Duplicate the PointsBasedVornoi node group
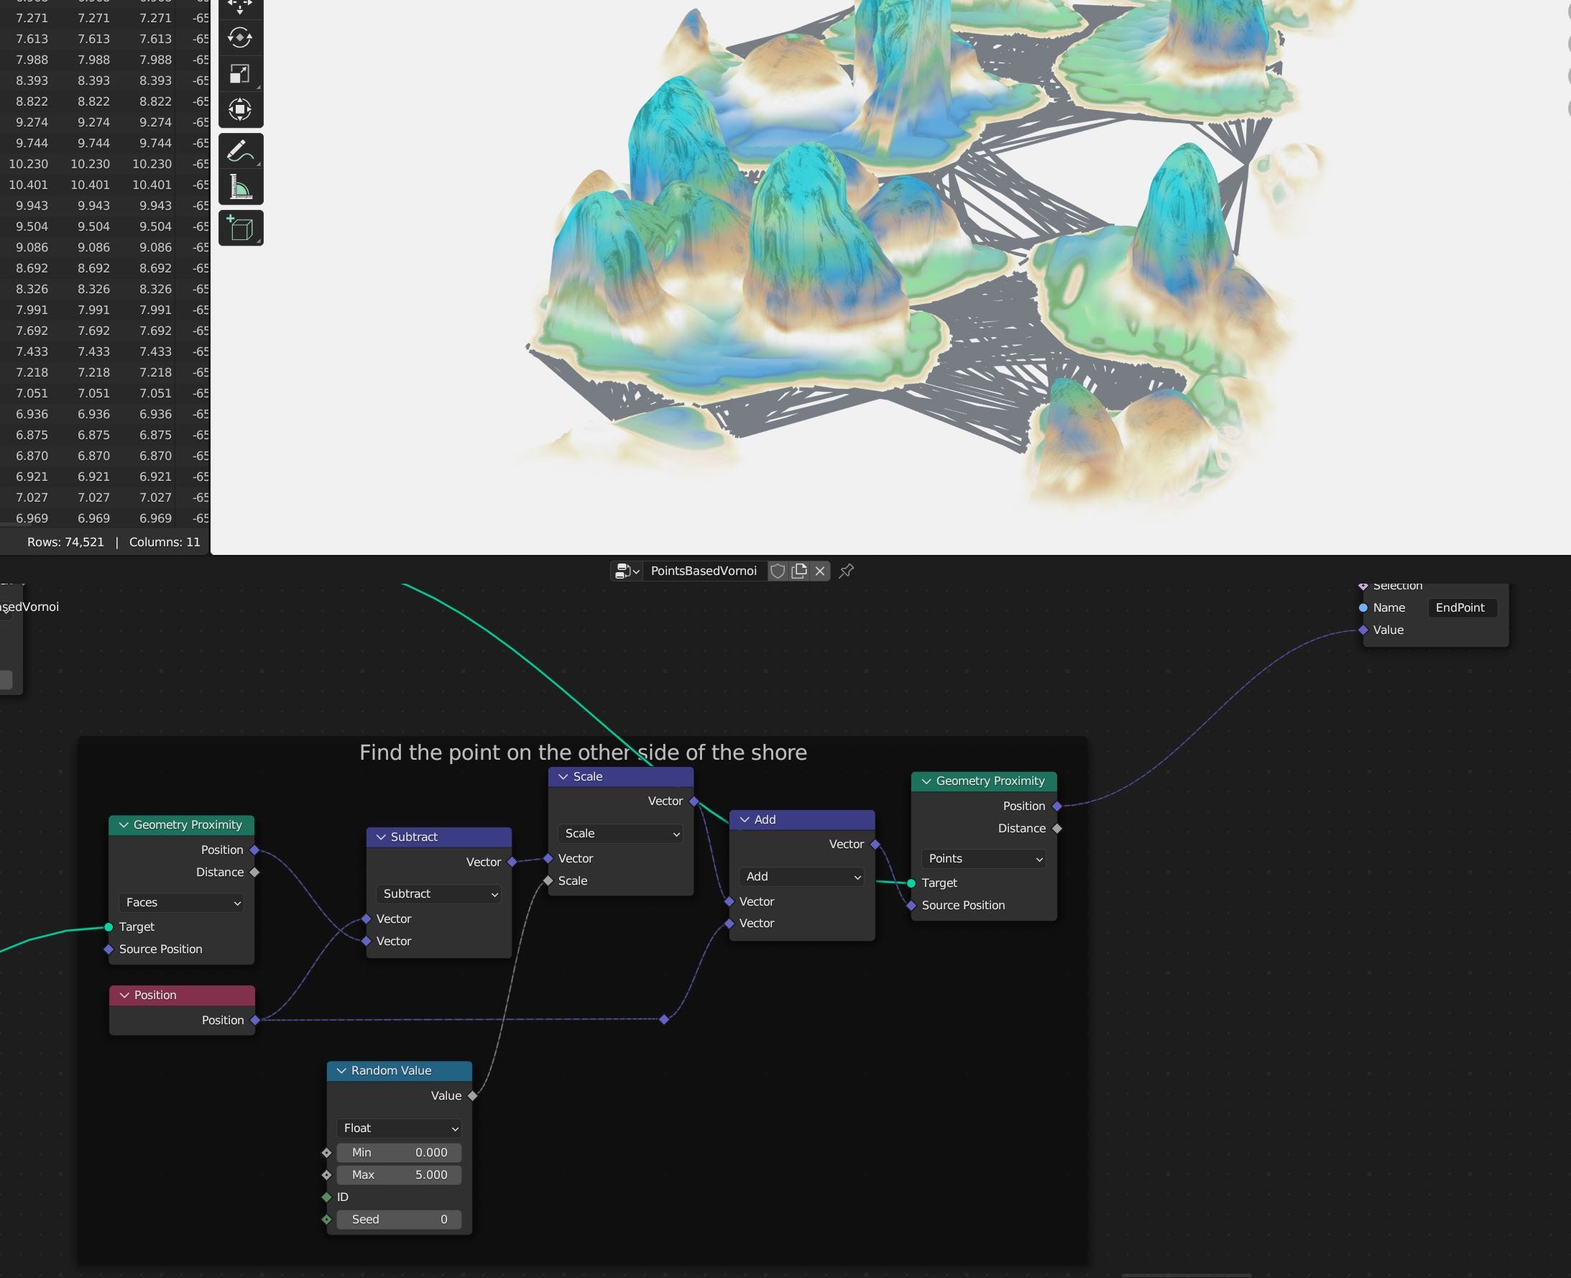This screenshot has width=1571, height=1278. click(798, 571)
